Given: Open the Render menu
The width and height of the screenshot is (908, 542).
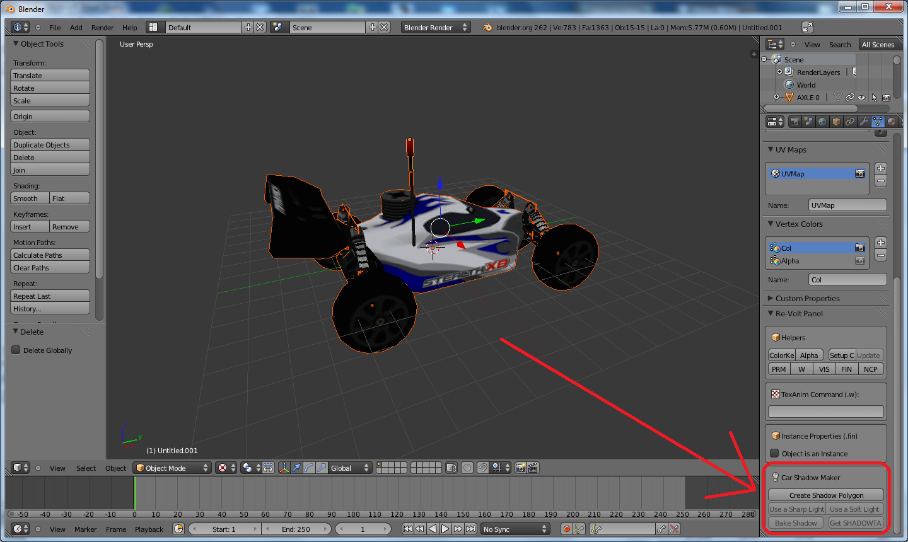Looking at the screenshot, I should click(103, 27).
